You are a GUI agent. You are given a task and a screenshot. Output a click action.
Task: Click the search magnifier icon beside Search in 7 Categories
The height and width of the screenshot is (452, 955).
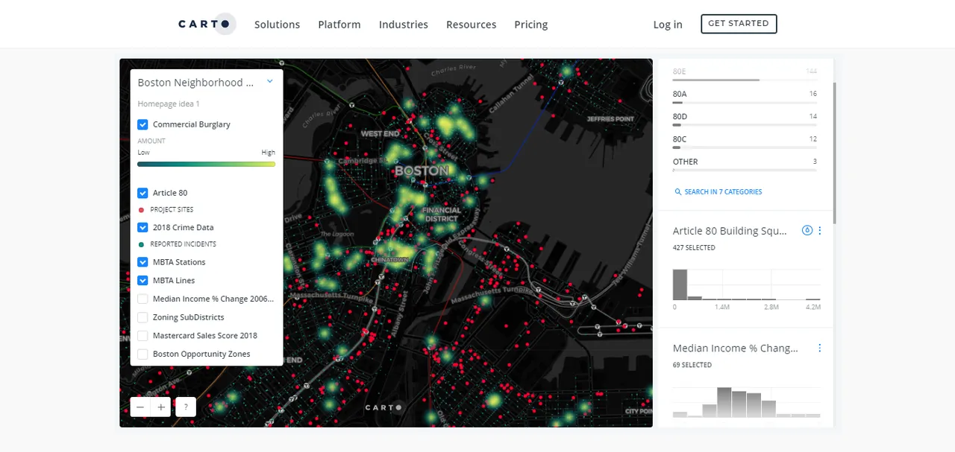(x=678, y=192)
